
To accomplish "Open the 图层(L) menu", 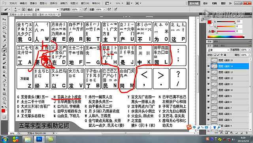I will click(43, 3).
